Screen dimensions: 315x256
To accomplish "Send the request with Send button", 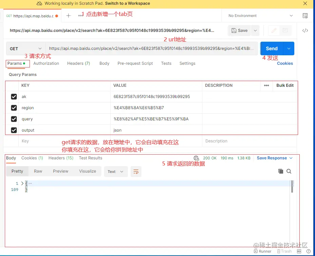I will [x=272, y=48].
